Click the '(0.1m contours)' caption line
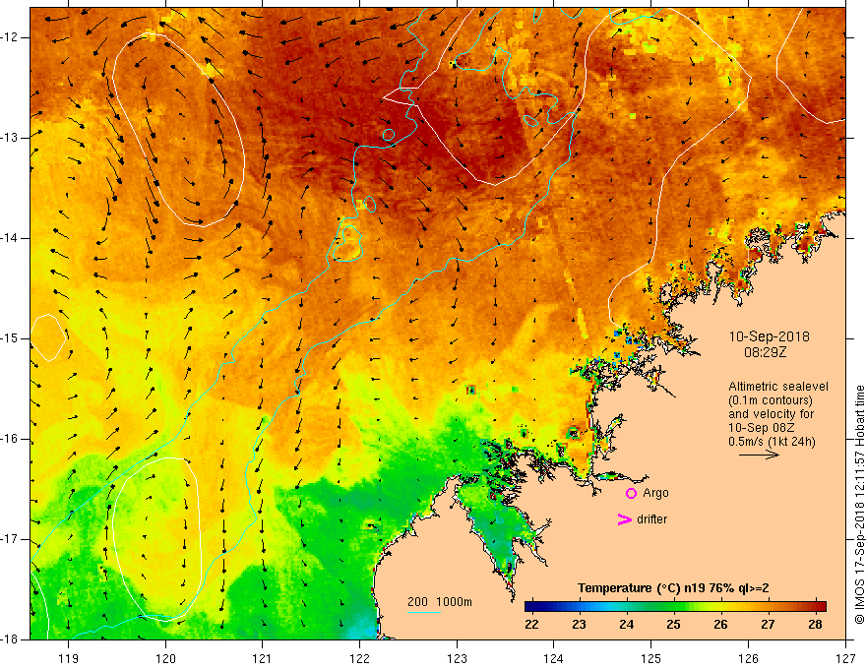This screenshot has width=866, height=669. 771,400
